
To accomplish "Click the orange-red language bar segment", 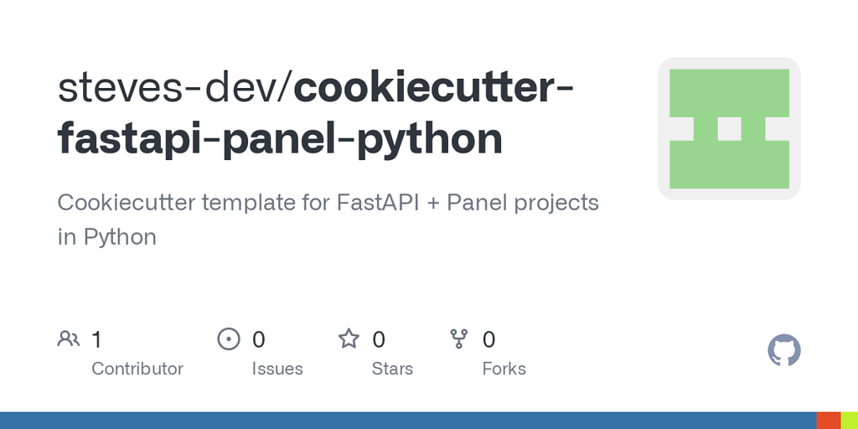I will pos(829,421).
